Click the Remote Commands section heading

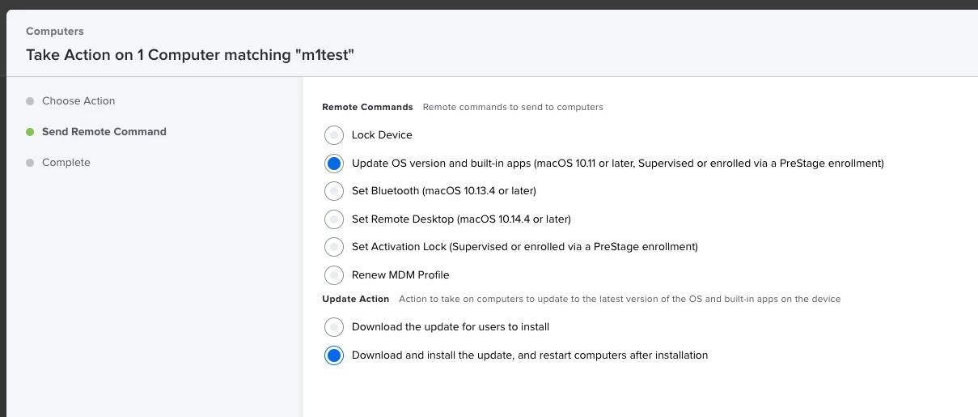(367, 107)
